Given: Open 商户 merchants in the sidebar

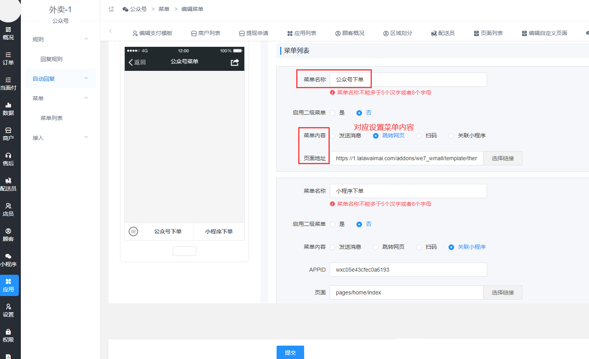Looking at the screenshot, I should (8, 134).
